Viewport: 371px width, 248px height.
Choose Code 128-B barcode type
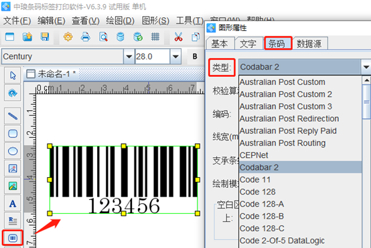(x=300, y=217)
